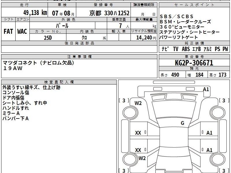Click the width value 184
The image size is (231, 173).
click(199, 75)
